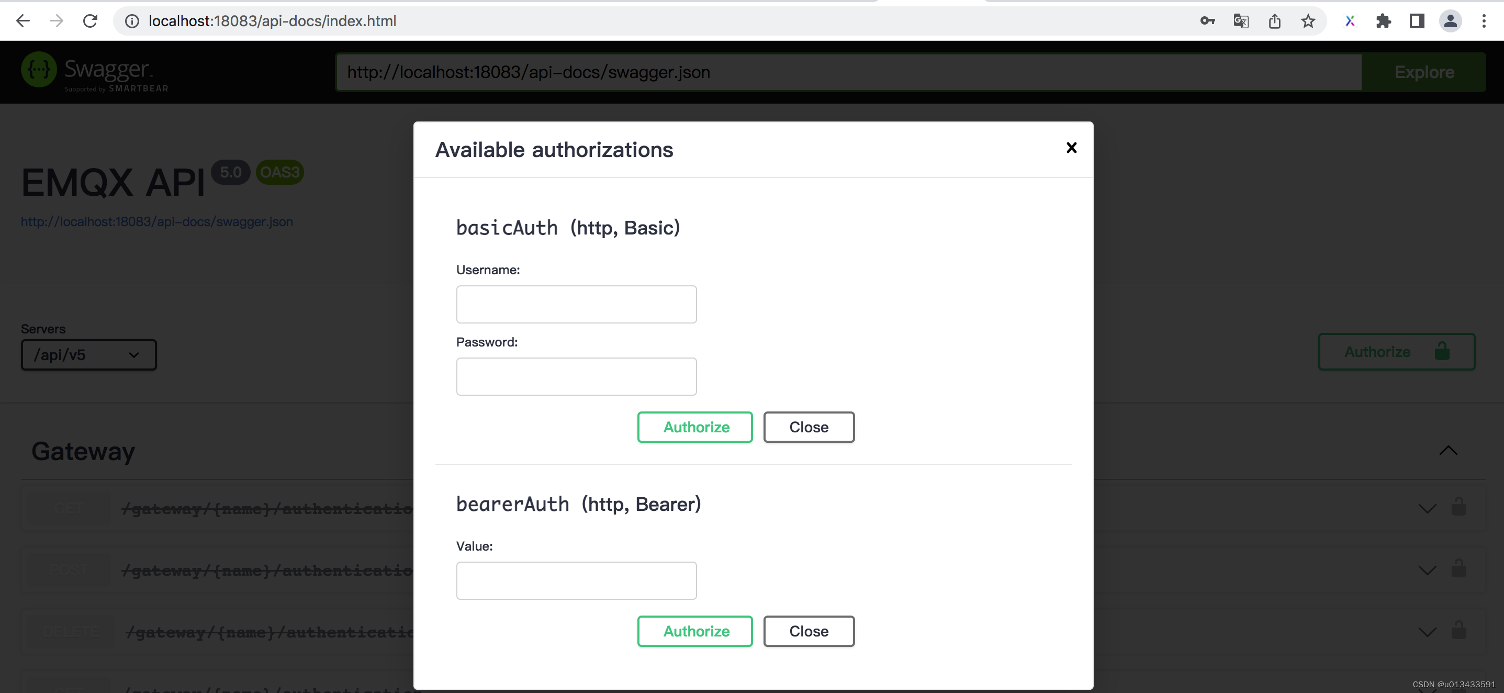Click the bearerAuth Value field
Viewport: 1504px width, 693px height.
[x=576, y=581]
